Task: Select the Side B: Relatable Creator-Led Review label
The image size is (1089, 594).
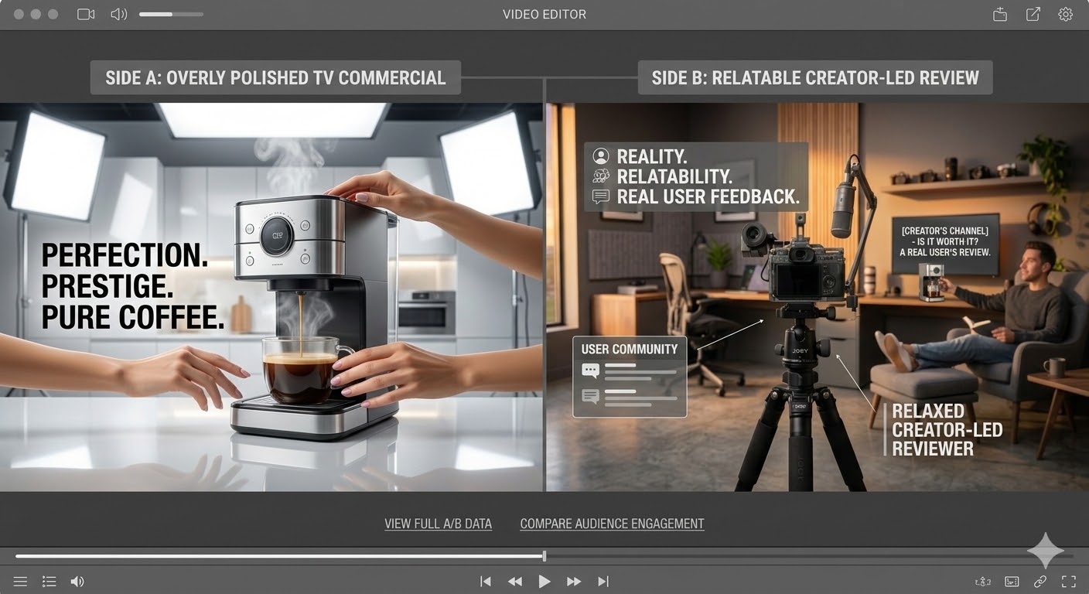Action: (814, 77)
